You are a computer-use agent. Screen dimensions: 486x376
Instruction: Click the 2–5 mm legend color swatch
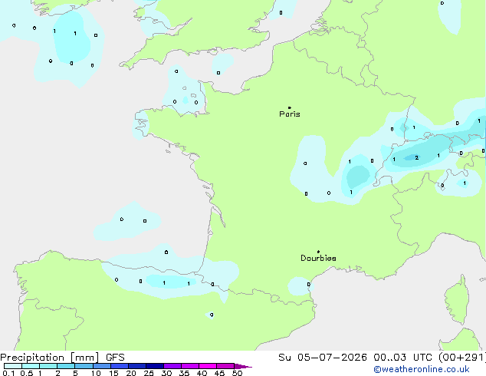[x=66, y=366]
